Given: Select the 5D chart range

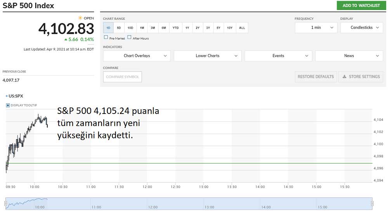Looking at the screenshot, I should coord(119,28).
